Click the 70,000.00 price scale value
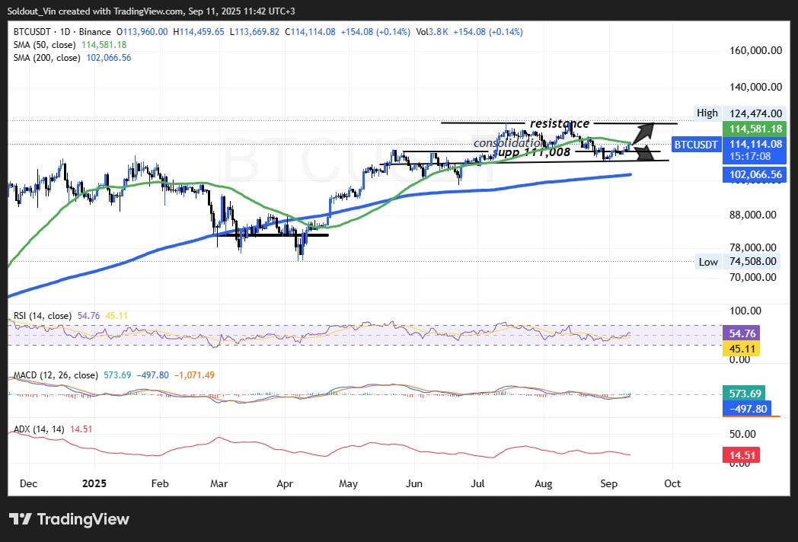Viewport: 798px width, 542px height. pos(753,277)
